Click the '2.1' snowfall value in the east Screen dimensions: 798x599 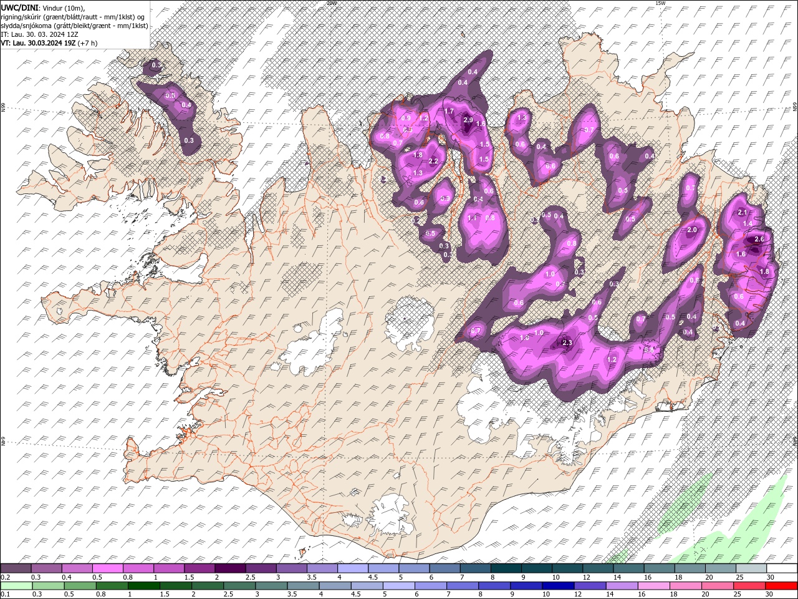[x=742, y=212]
